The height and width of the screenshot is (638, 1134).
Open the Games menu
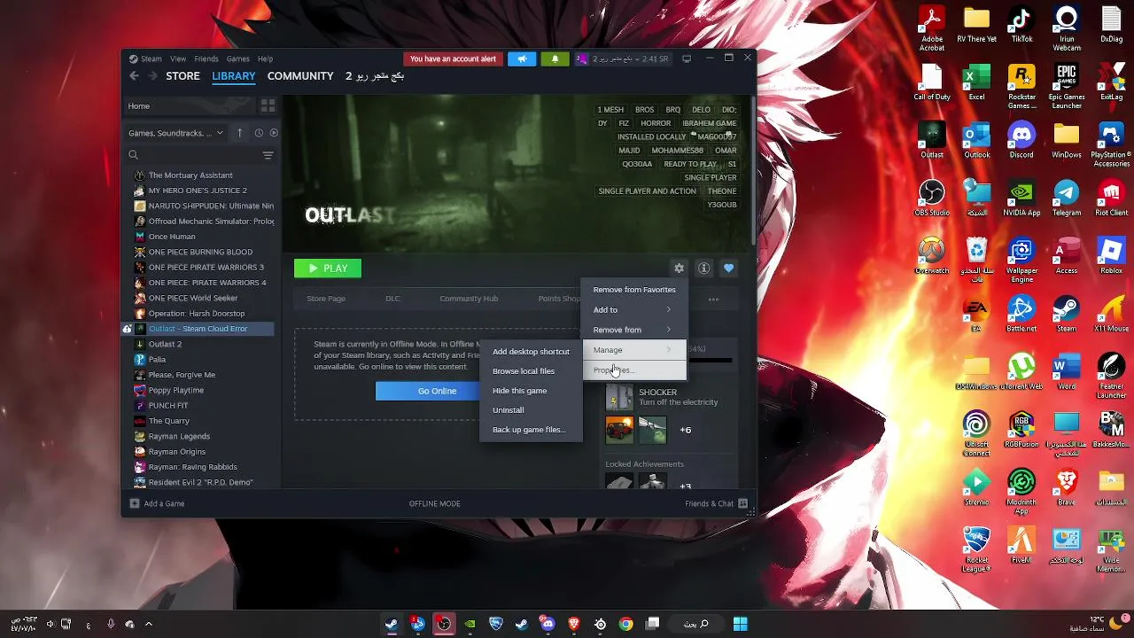(x=237, y=58)
